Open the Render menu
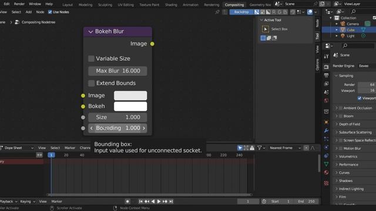The height and width of the screenshot is (211, 376). tap(19, 4)
